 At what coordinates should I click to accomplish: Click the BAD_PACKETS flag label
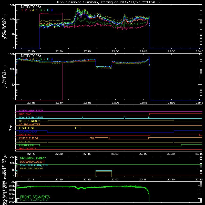(x=28, y=149)
